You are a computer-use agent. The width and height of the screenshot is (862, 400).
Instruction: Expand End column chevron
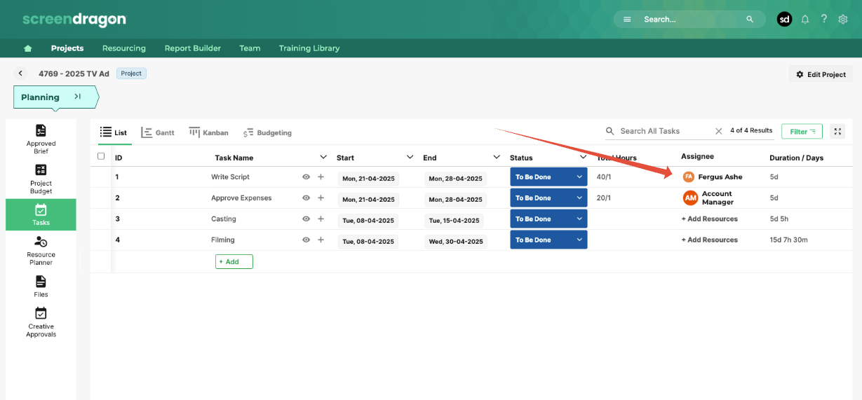coord(497,157)
